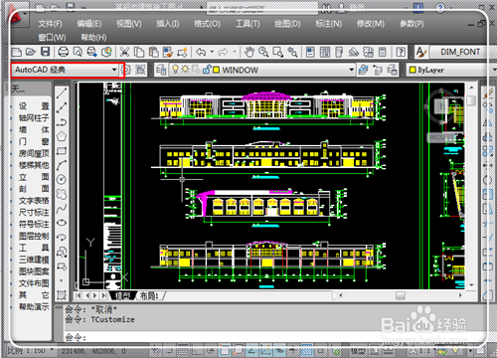This screenshot has width=497, height=358.
Task: Undo the last action
Action: [201, 52]
